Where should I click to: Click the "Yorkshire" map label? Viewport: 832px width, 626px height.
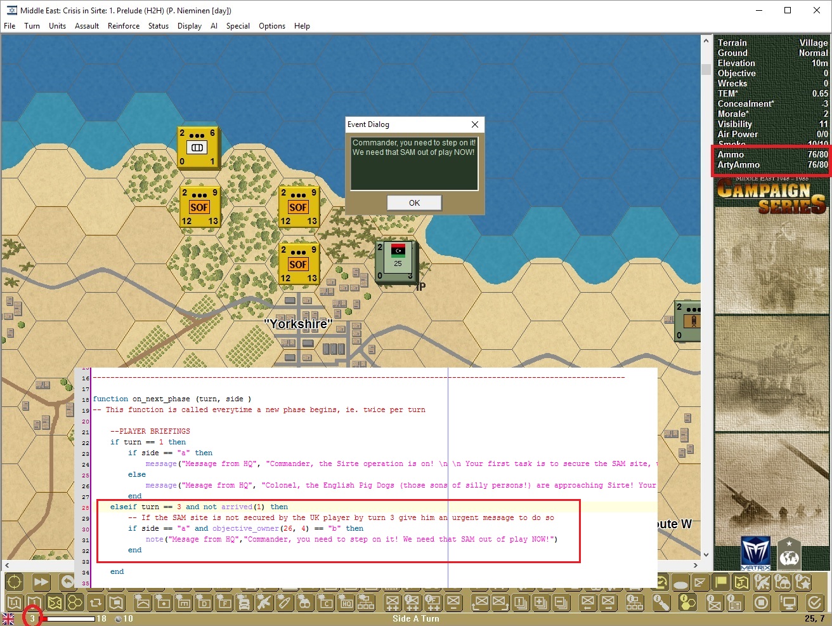298,324
